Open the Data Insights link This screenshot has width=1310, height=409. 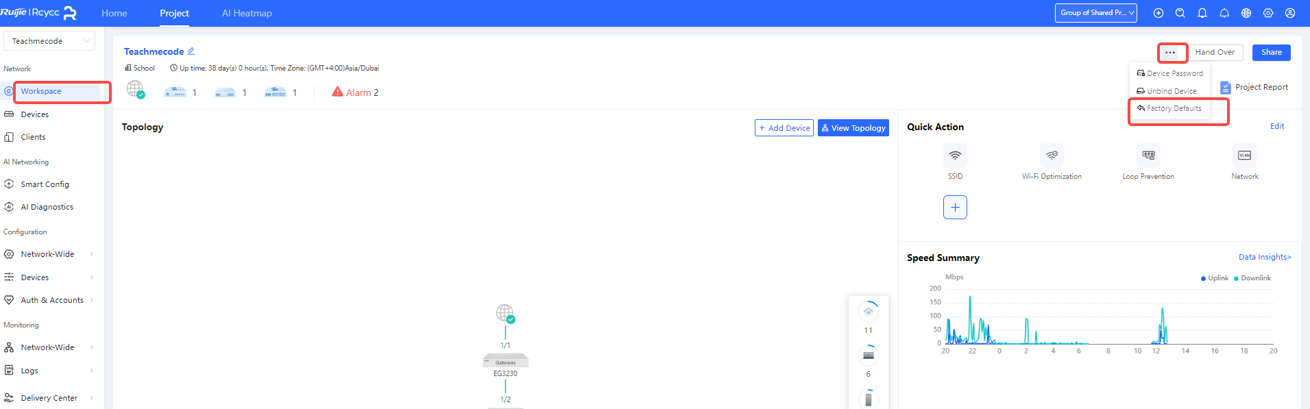click(x=1264, y=257)
